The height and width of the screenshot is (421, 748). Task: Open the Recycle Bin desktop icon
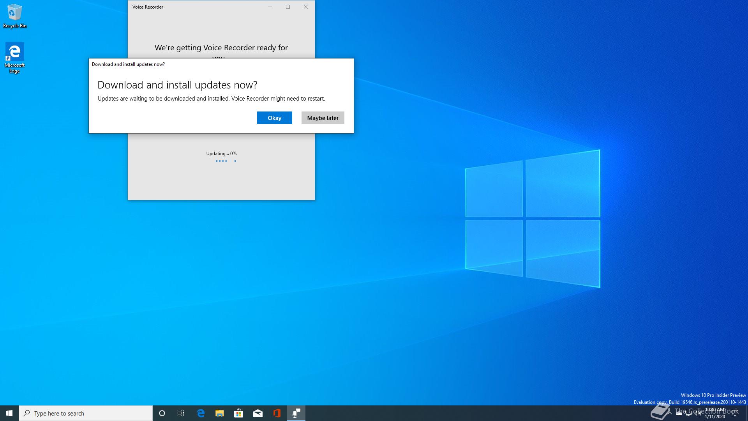15,16
